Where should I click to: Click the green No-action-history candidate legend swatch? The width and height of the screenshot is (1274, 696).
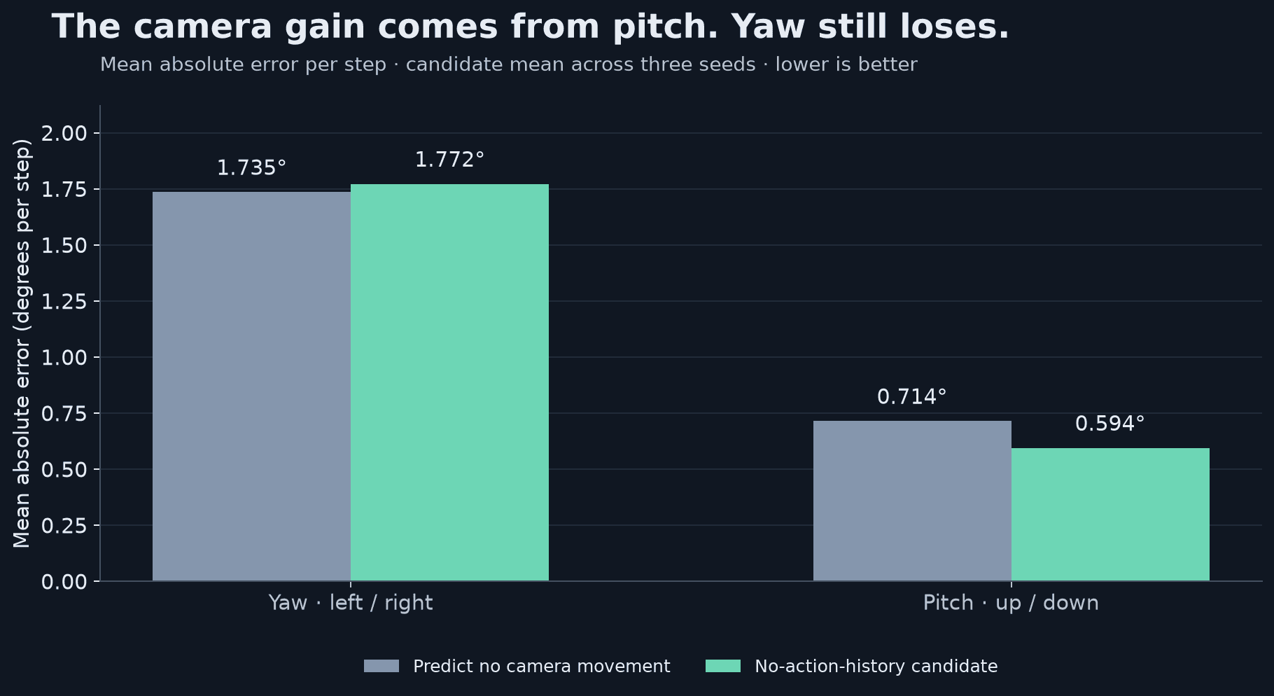point(723,666)
